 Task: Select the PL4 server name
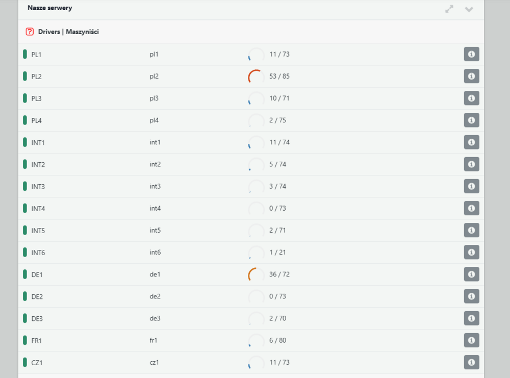pos(36,120)
